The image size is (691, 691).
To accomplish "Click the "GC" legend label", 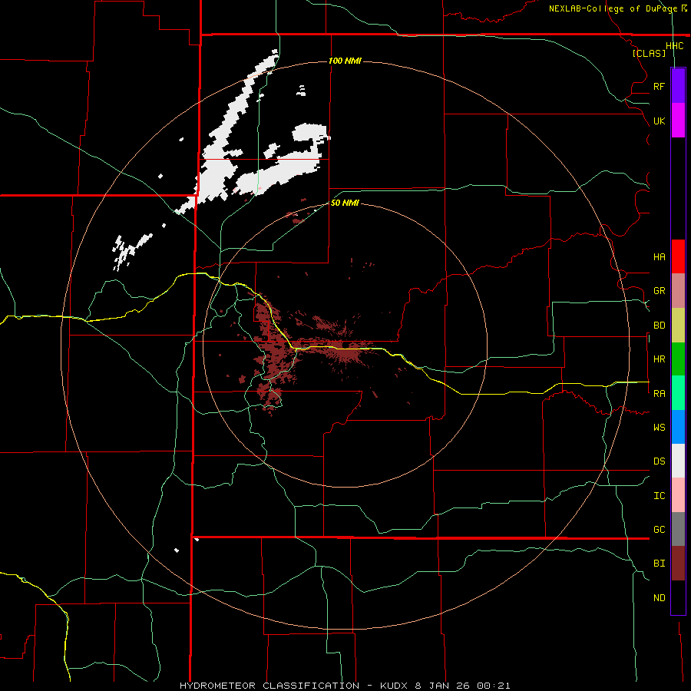I will pyautogui.click(x=659, y=530).
